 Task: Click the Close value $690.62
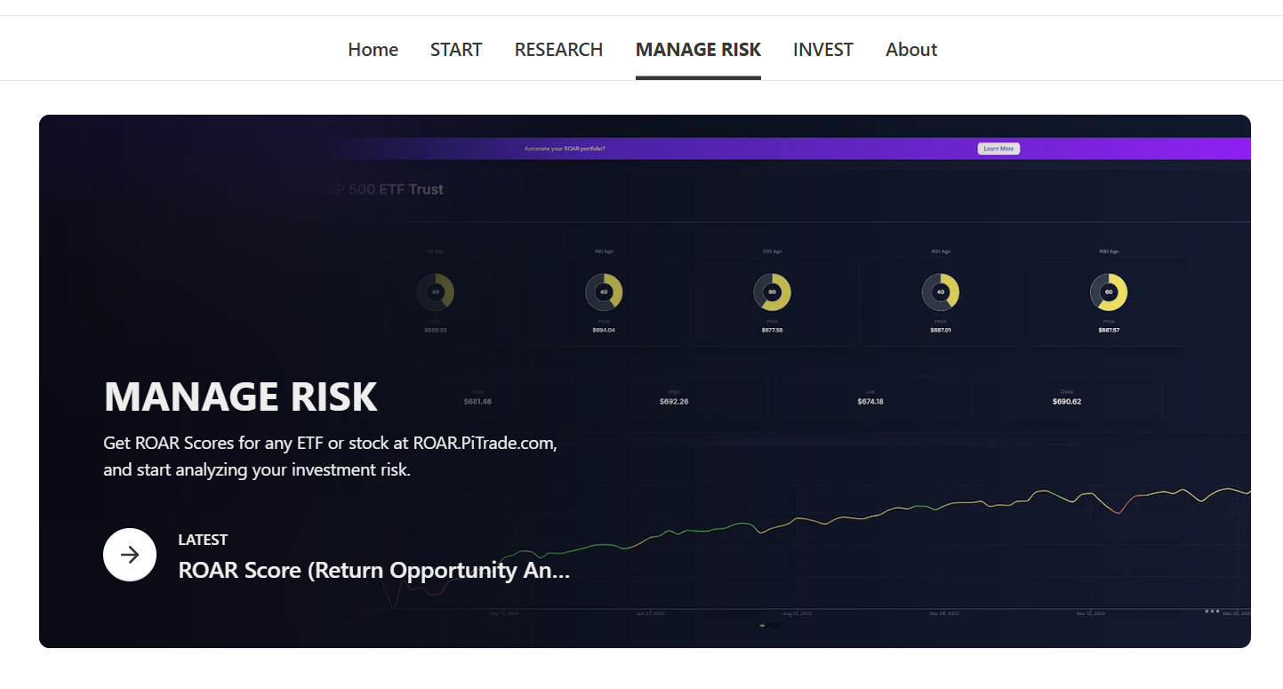pyautogui.click(x=1067, y=402)
